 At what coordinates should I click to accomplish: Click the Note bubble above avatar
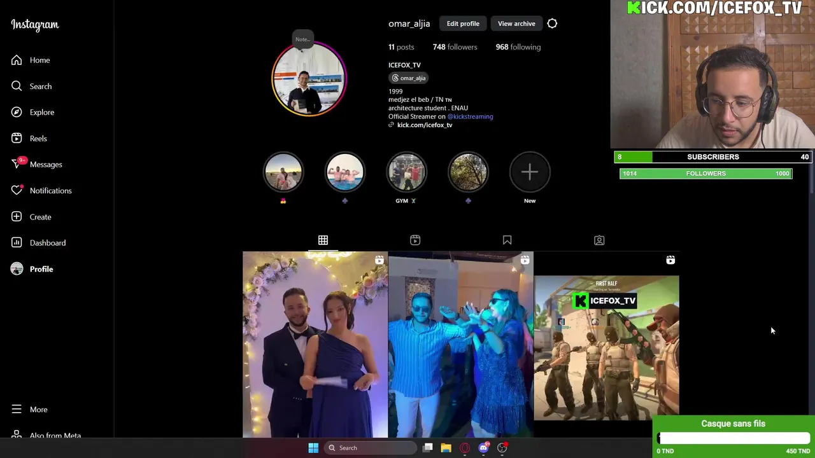tap(302, 39)
